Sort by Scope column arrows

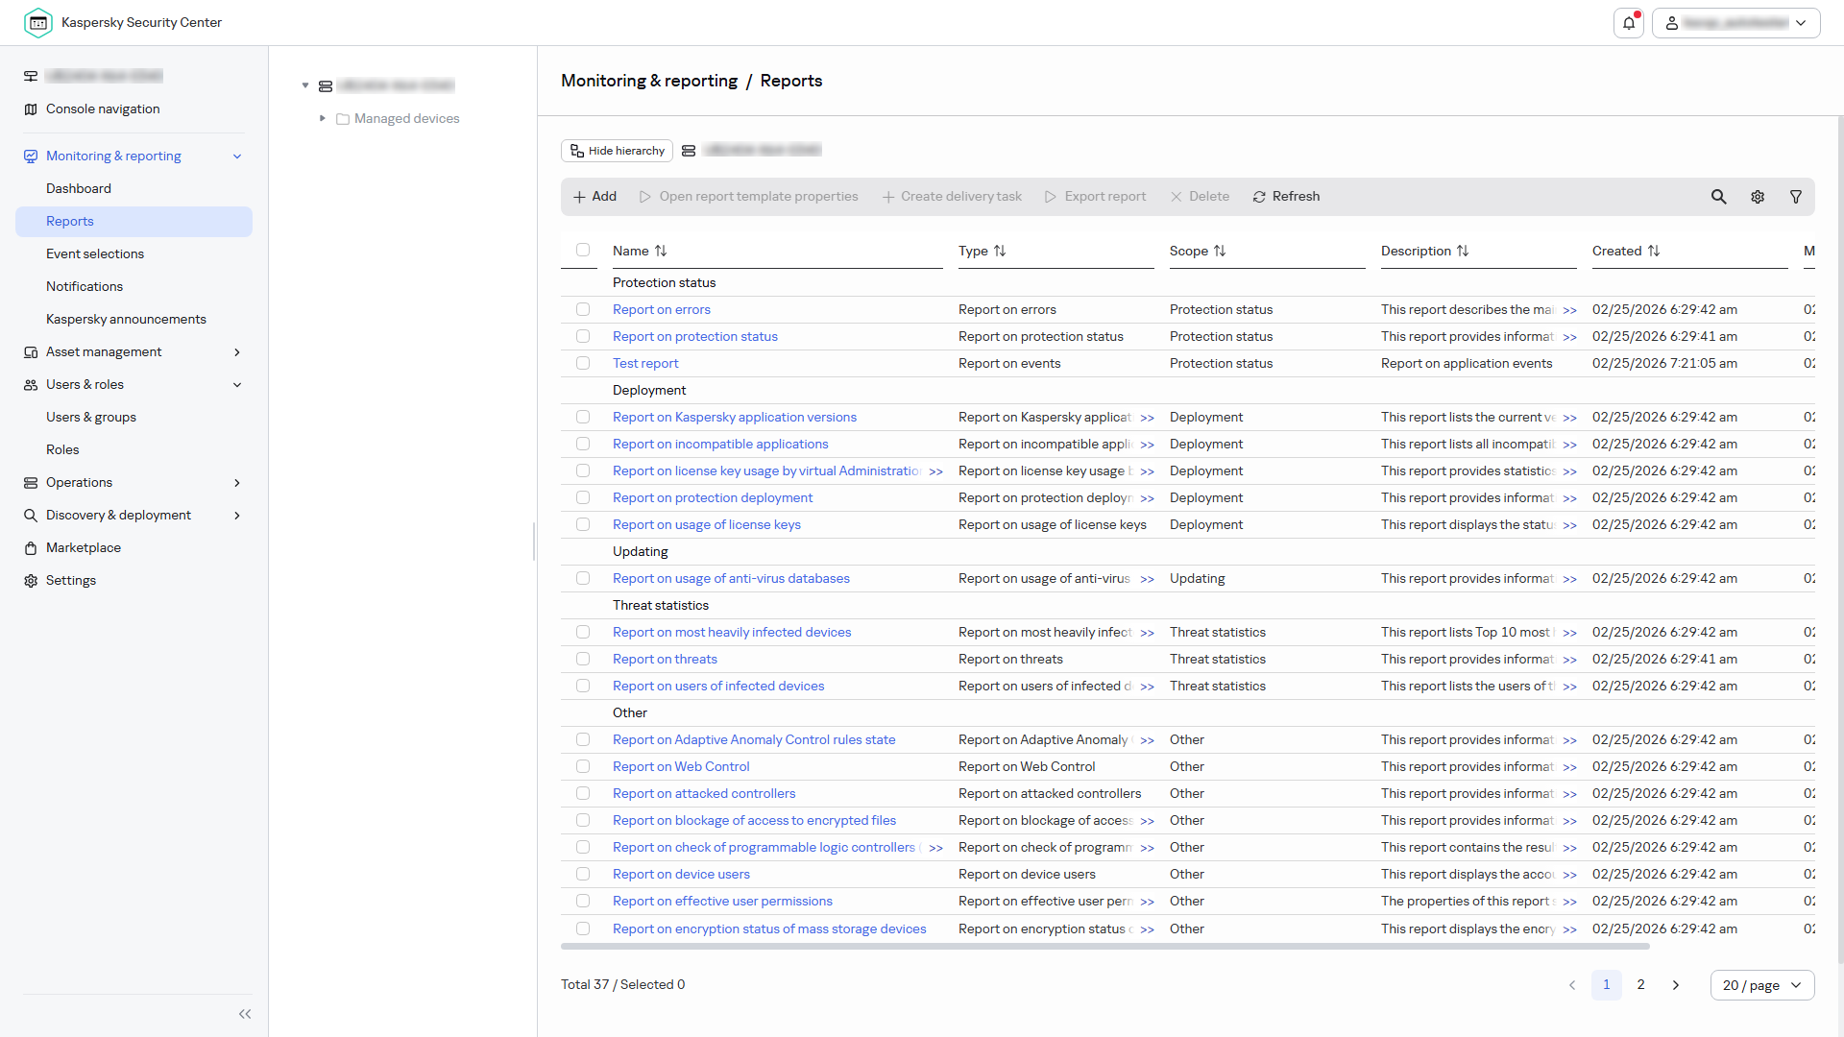1220,251
